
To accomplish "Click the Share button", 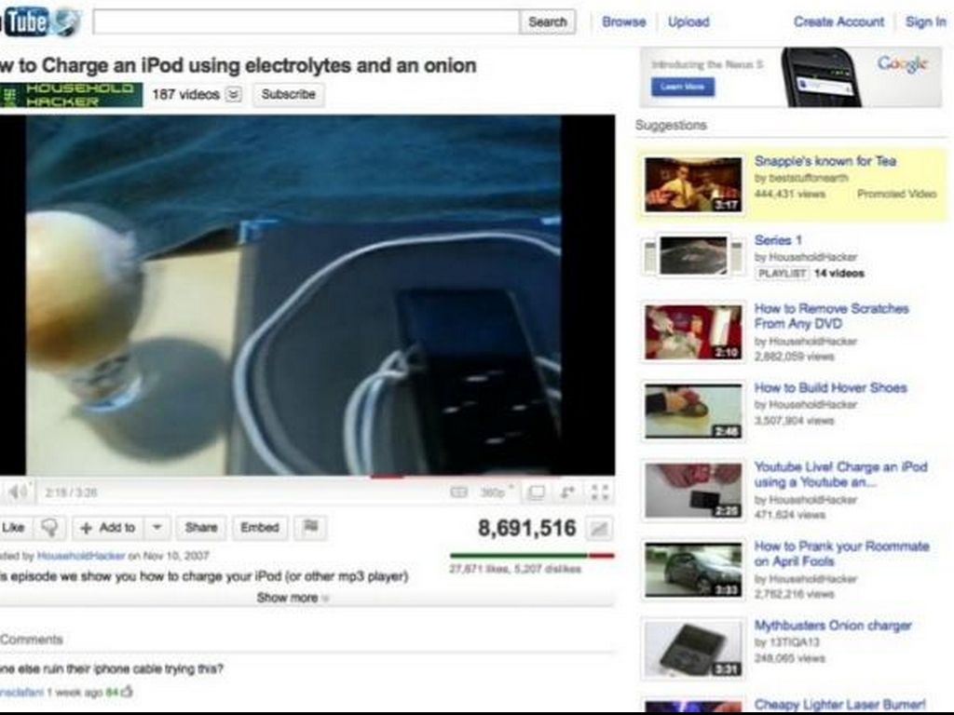I will 201,527.
